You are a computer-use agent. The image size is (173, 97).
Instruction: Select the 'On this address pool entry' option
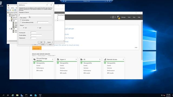click(x=21, y=22)
